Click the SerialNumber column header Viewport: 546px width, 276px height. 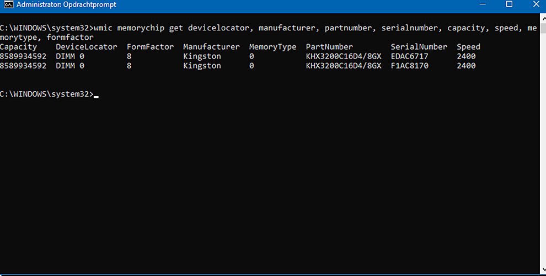click(x=419, y=47)
